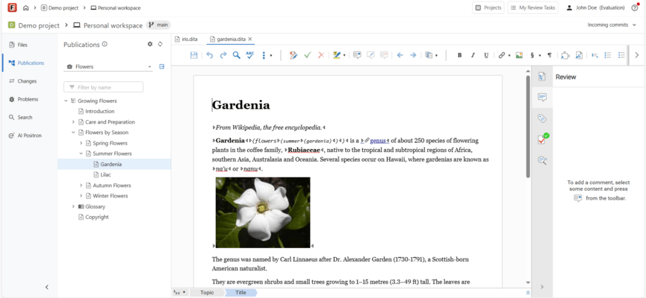The image size is (646, 298).
Task: Accept tracked change with green checkmark
Action: click(x=307, y=55)
